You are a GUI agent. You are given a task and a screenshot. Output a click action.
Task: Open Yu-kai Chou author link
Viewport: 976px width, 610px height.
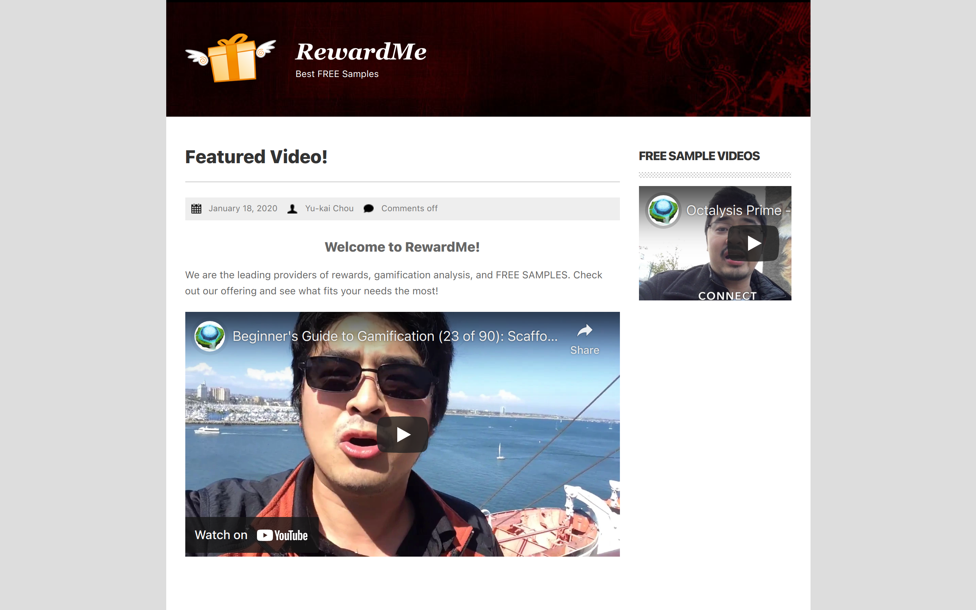click(329, 209)
